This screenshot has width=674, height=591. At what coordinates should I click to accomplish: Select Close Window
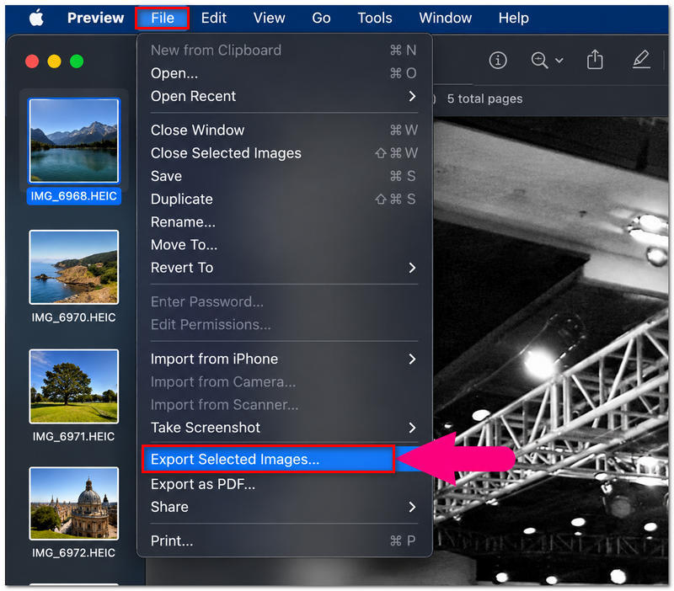pyautogui.click(x=284, y=130)
